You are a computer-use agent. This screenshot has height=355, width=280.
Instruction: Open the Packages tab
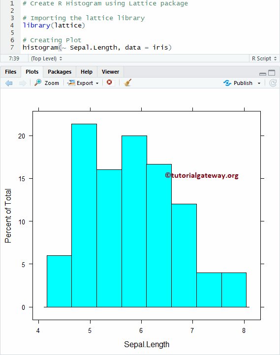60,72
